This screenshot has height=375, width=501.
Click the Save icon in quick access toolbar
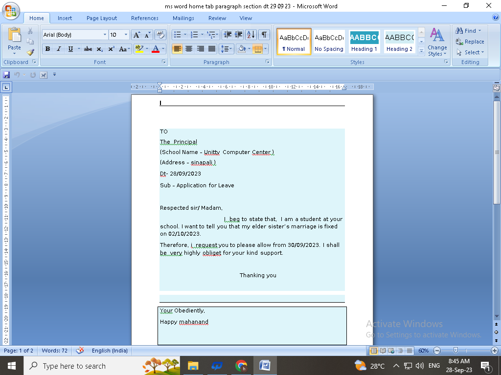(x=6, y=75)
